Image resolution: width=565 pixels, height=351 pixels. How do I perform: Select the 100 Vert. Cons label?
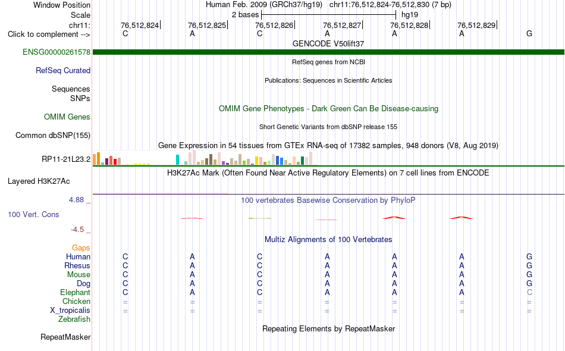pos(33,214)
